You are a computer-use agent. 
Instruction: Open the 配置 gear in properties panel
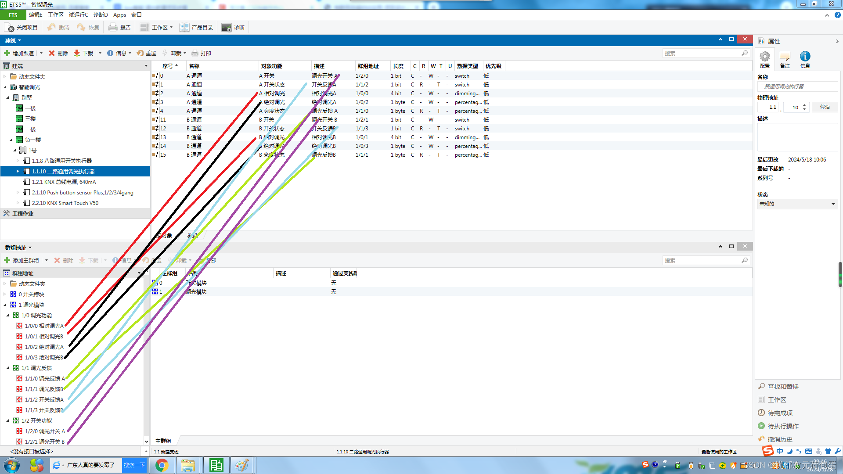[765, 56]
